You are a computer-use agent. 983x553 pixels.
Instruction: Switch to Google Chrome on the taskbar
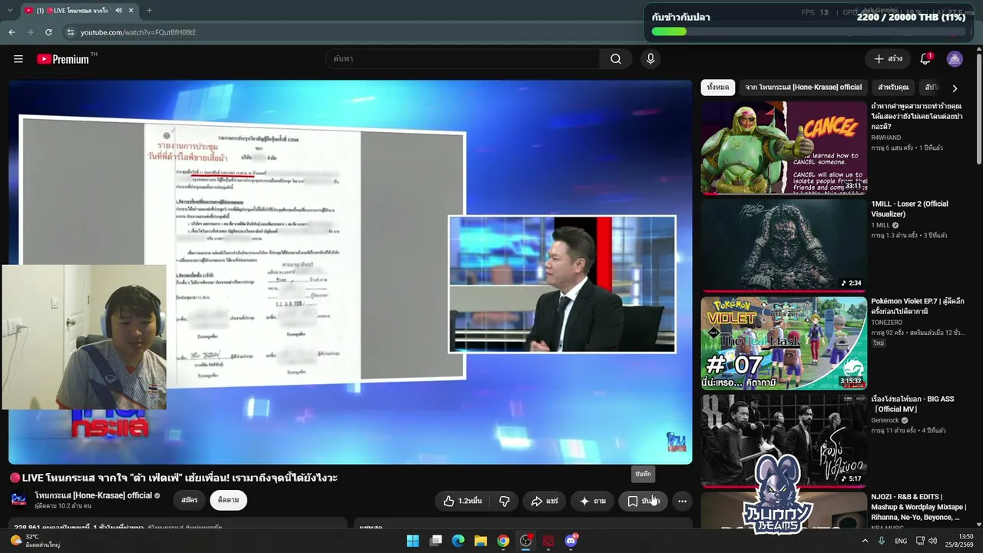pos(503,541)
